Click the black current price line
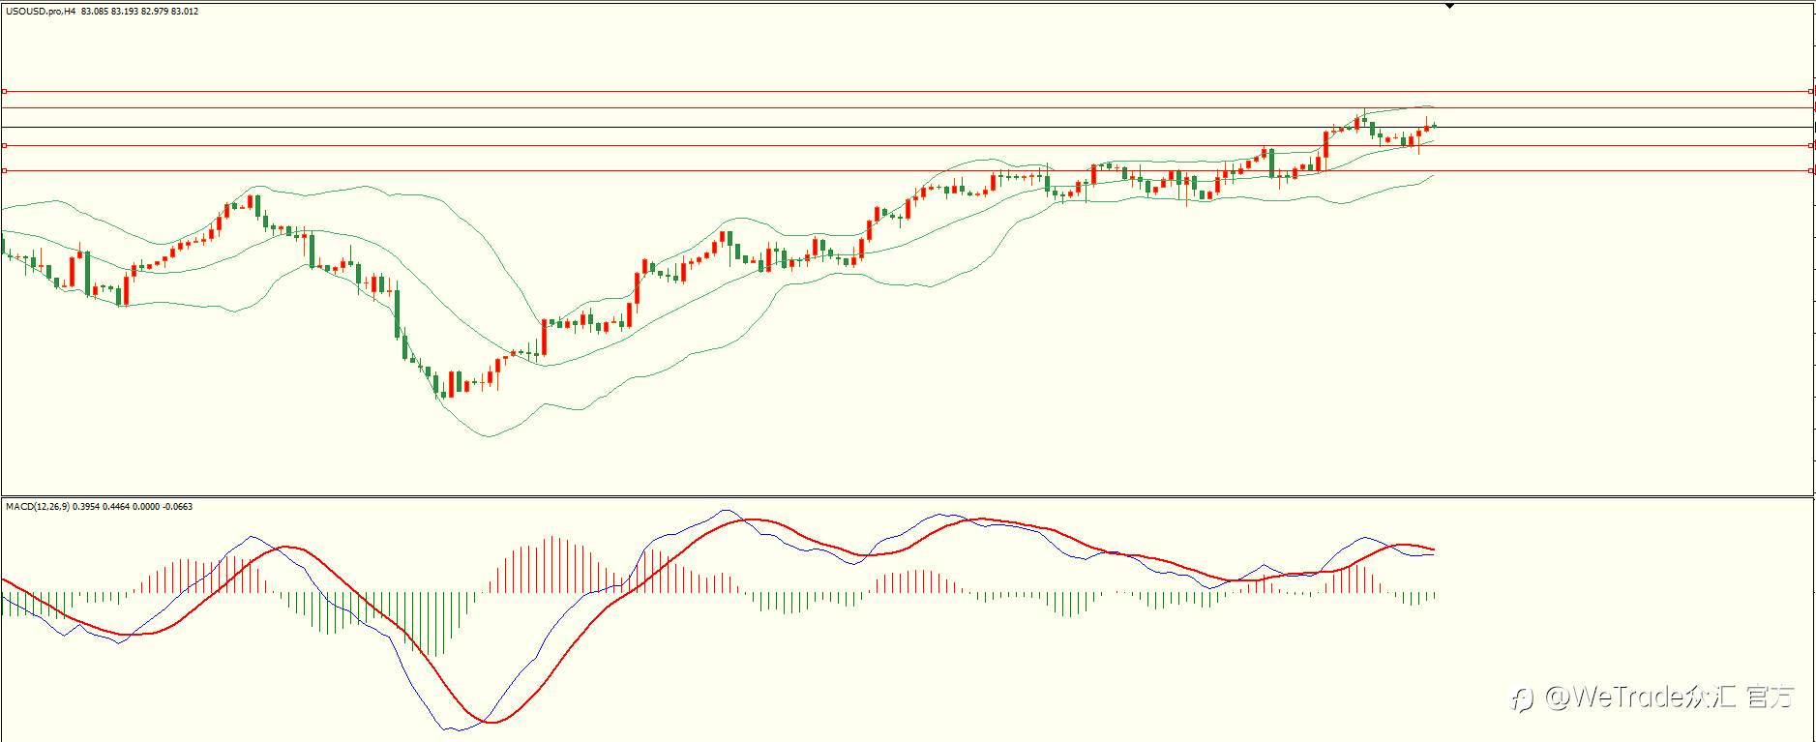Image resolution: width=1816 pixels, height=742 pixels. pos(908,127)
